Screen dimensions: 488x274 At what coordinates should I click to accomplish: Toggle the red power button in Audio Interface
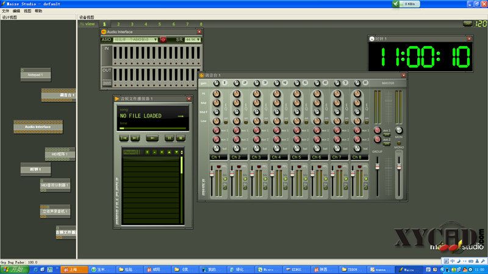coord(163,40)
